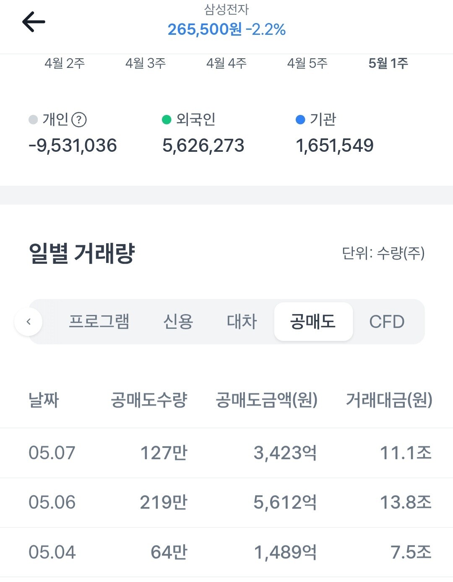Tap the back arrow icon
453x582 pixels.
click(x=34, y=22)
